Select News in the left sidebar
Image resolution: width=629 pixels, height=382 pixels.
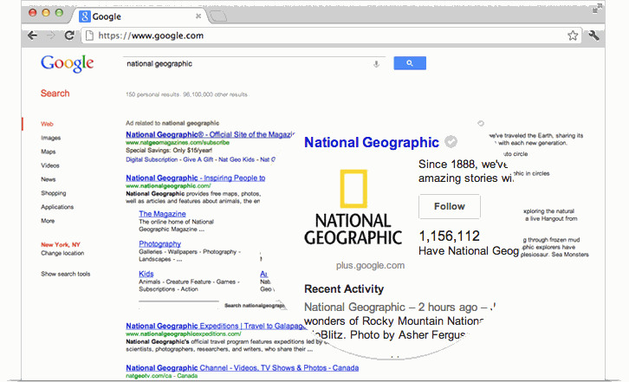[49, 179]
